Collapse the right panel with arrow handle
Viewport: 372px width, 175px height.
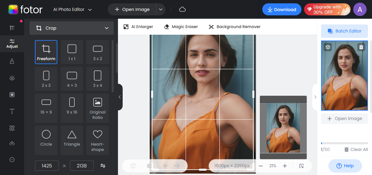(315, 97)
